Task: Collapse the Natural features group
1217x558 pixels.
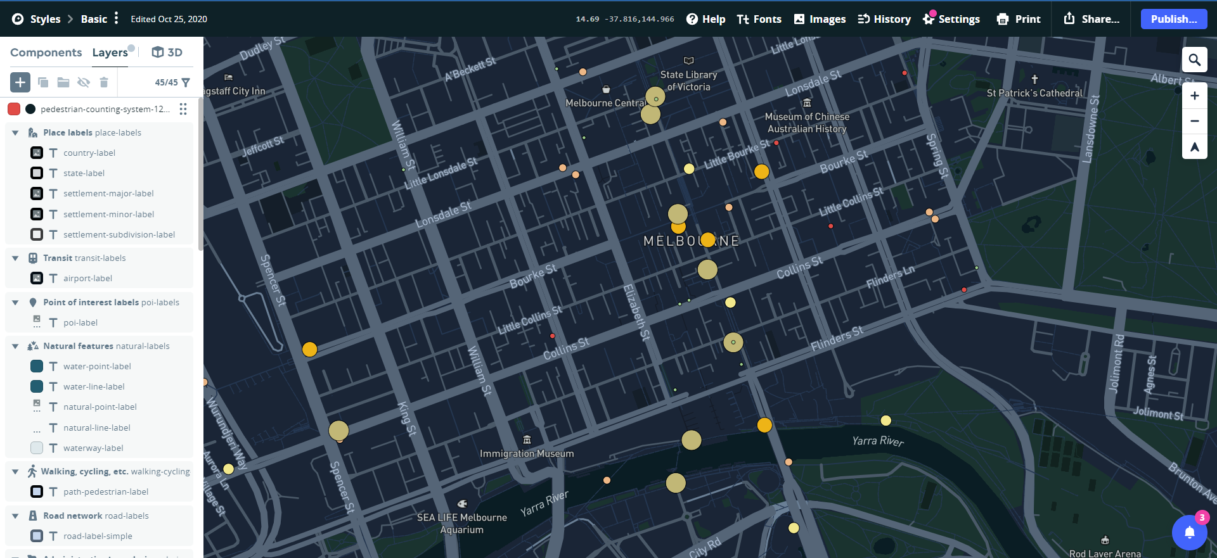Action: click(15, 346)
